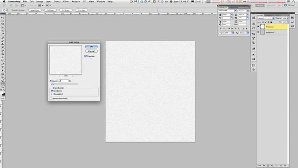The image size is (298, 168).
Task: Create new fill or adjustment layer
Action: (272, 166)
